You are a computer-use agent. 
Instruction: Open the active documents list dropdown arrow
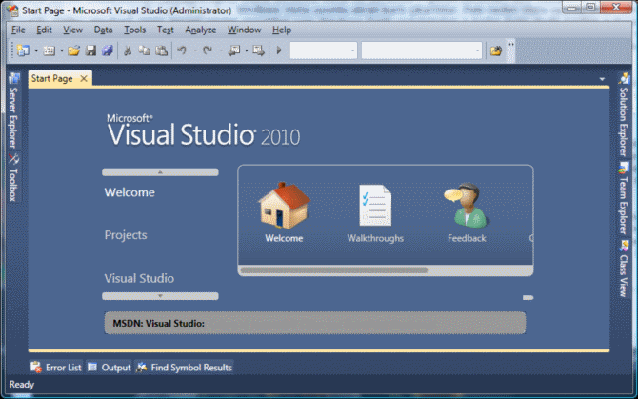pyautogui.click(x=602, y=79)
